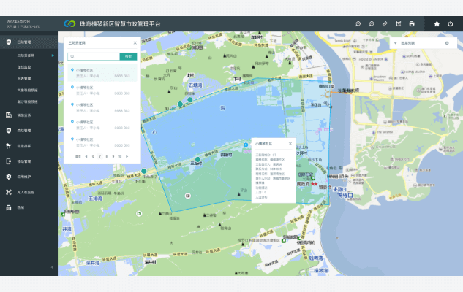Collapse the left sidebar with bottom arrow
463x292 pixels.
click(52, 267)
